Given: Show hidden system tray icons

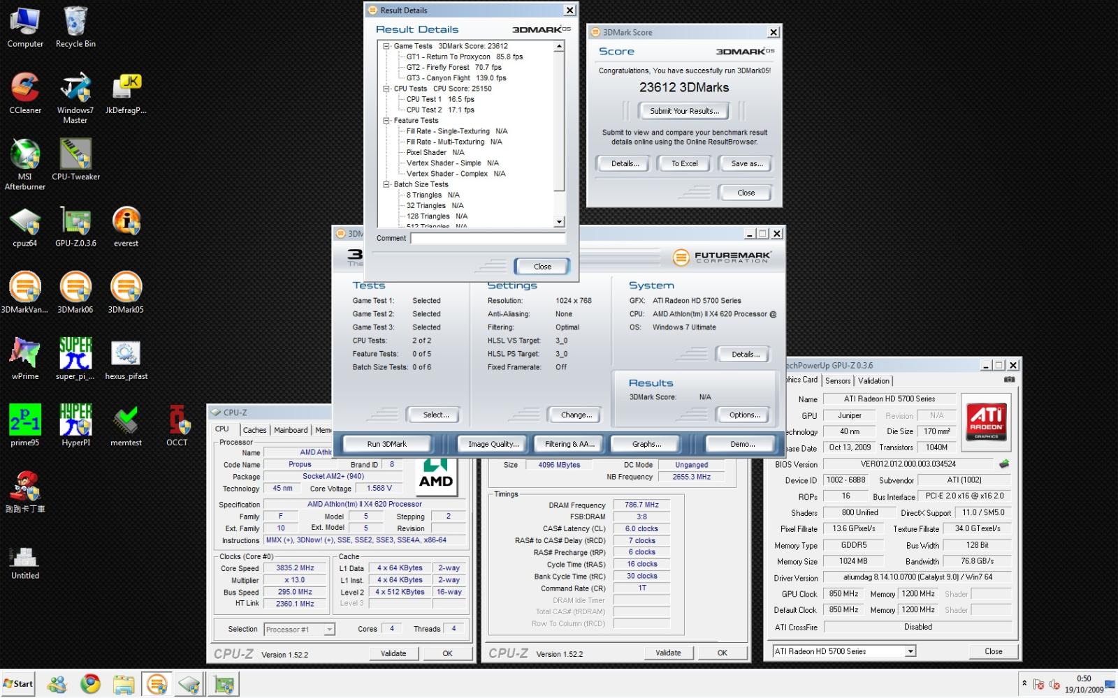Looking at the screenshot, I should pyautogui.click(x=1024, y=684).
